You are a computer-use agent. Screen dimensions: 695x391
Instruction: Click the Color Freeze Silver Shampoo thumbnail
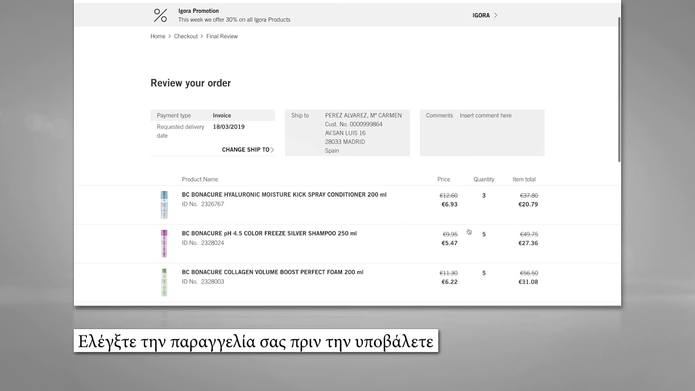(164, 243)
